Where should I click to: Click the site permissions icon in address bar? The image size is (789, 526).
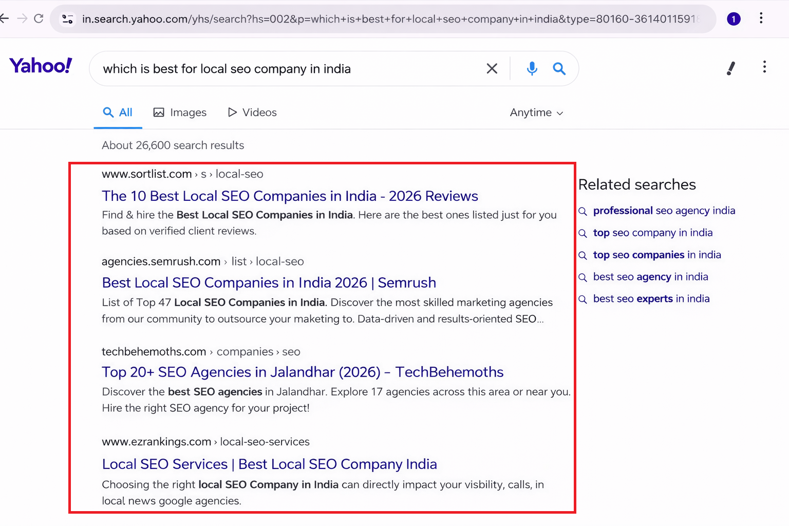[x=67, y=19]
